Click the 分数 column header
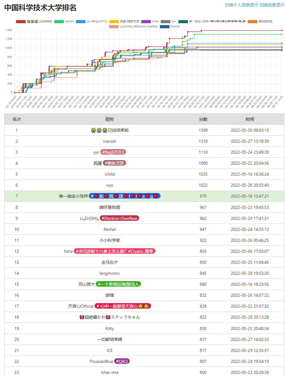 tap(203, 119)
